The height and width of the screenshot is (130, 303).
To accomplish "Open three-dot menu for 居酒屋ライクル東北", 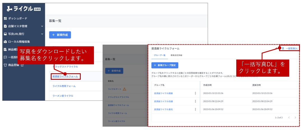I will 195,109.
